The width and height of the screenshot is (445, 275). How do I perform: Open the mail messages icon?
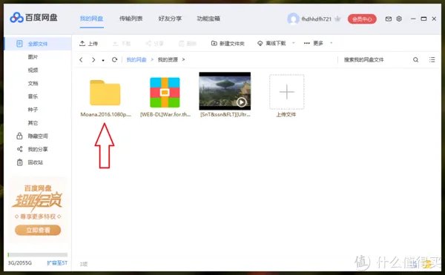(389, 19)
